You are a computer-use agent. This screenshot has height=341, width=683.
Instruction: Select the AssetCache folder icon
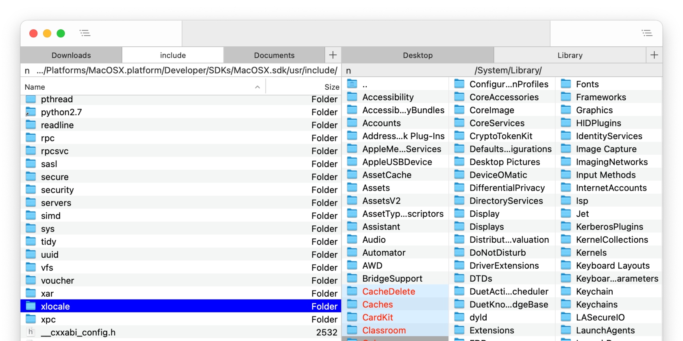tap(352, 175)
